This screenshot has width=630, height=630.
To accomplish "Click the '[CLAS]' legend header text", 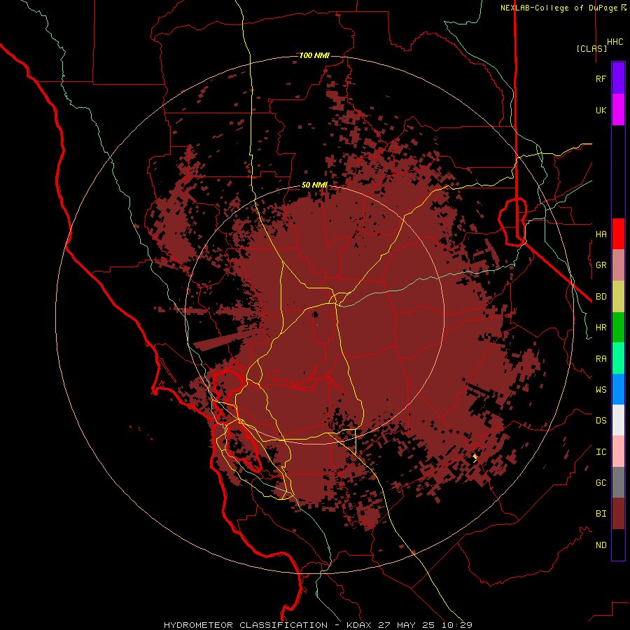I will [x=591, y=48].
